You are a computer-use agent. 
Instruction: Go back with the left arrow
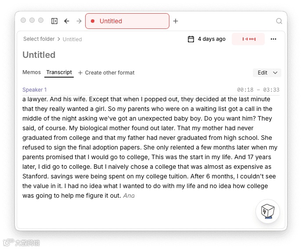click(x=67, y=21)
